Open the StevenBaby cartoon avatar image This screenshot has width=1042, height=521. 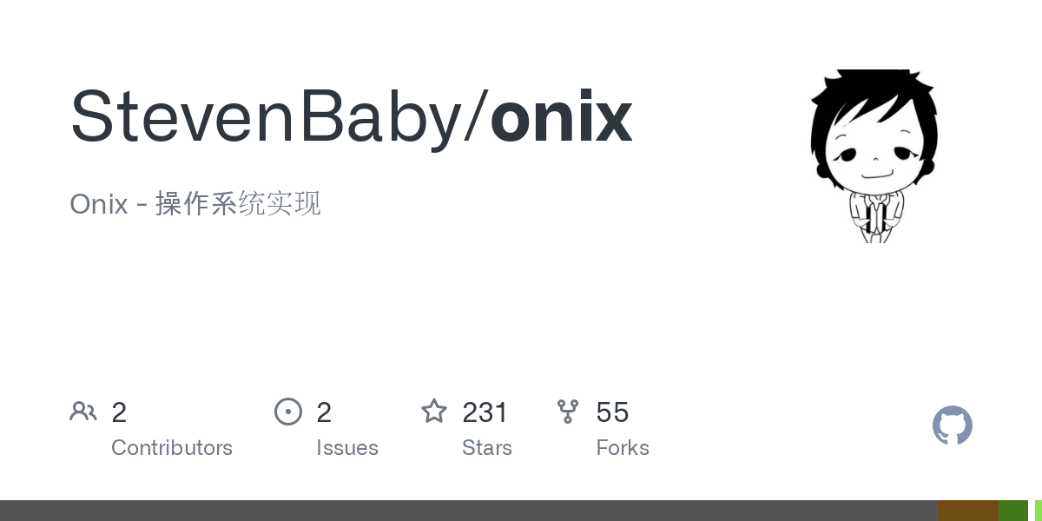click(874, 155)
